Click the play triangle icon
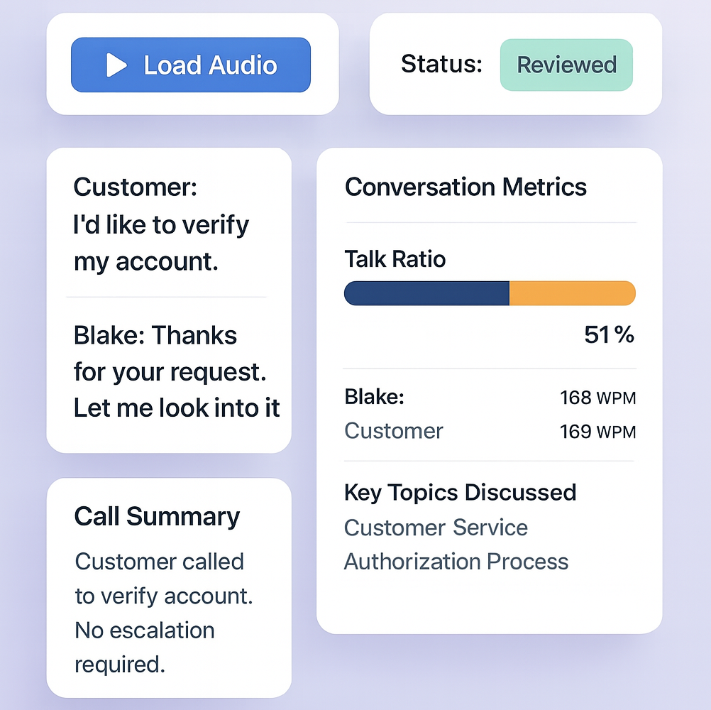The width and height of the screenshot is (711, 710). click(116, 65)
